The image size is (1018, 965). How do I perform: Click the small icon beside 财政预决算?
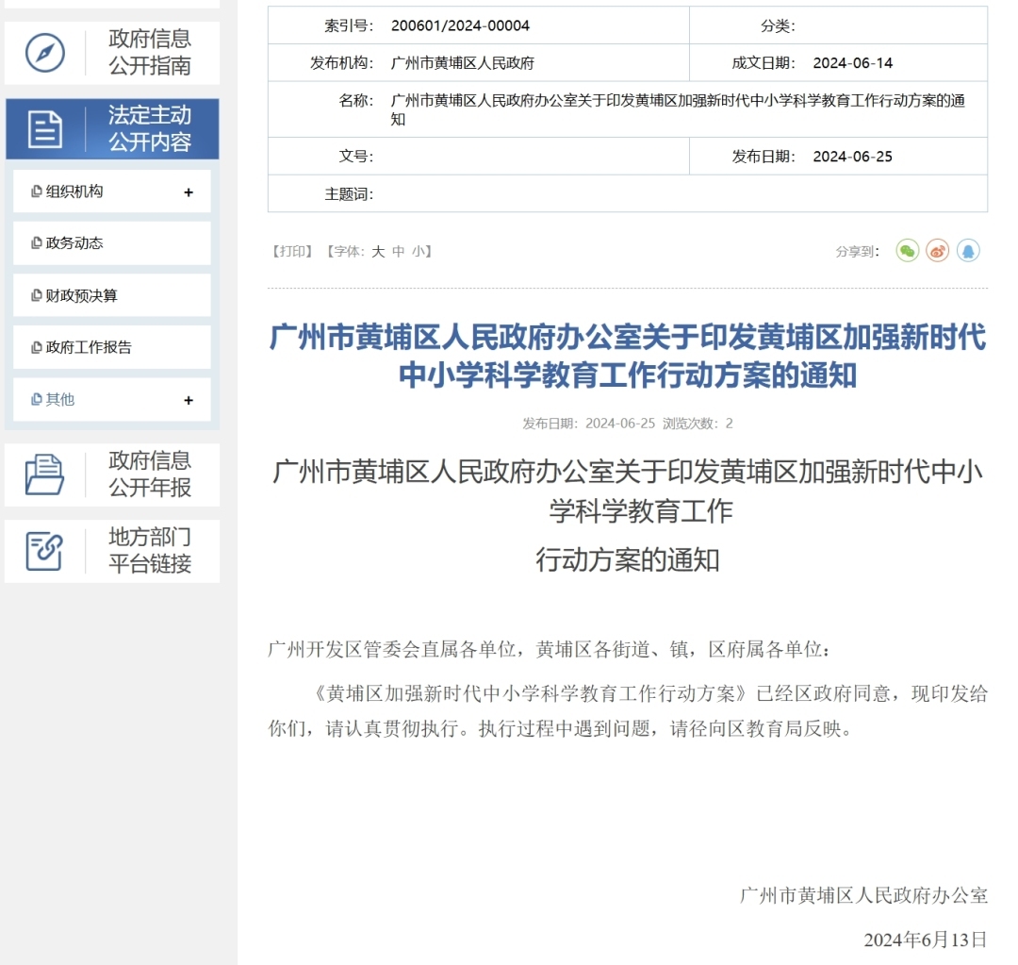(x=37, y=295)
